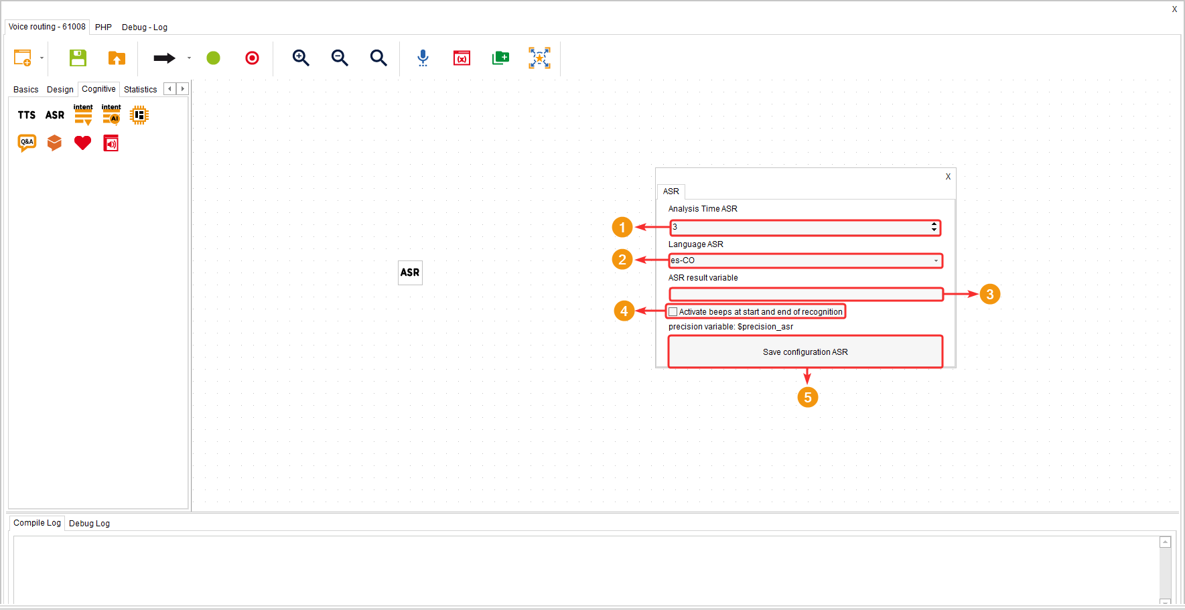Click the new routing window icon
Viewport: 1185px width, 610px height.
coord(23,58)
